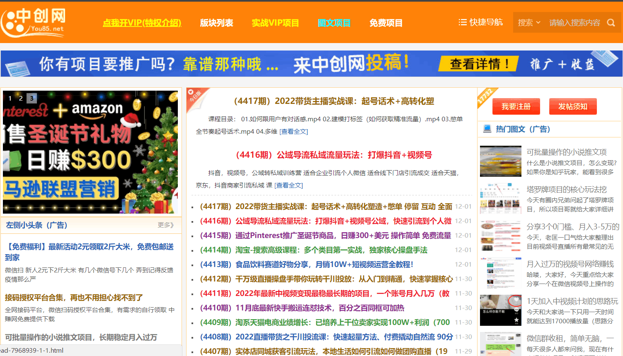The width and height of the screenshot is (623, 356).
Task: Focus the 请输入搜索内容 search field
Action: point(575,23)
